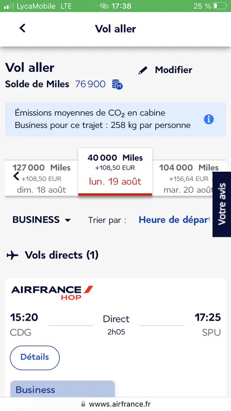Click the BUSINESS dropdown arrow
Screen dimensions: 231x411
pos(68,220)
